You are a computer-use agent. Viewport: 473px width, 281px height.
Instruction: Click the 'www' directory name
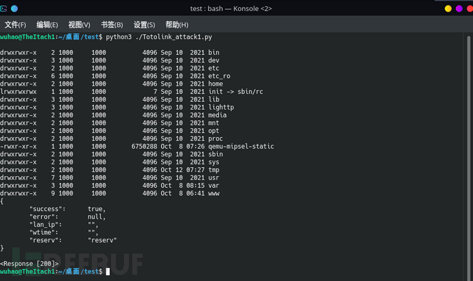pyautogui.click(x=214, y=193)
